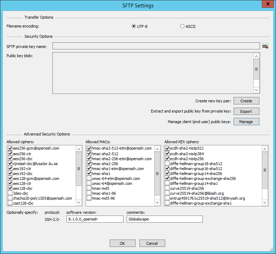This screenshot has width=276, height=254.
Task: Click the Export public key button
Action: coord(246,111)
